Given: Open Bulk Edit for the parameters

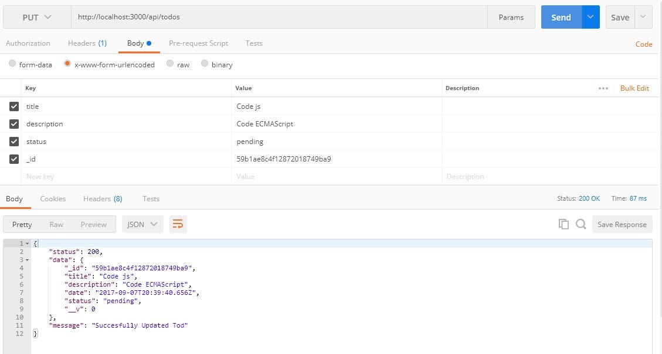Looking at the screenshot, I should coord(634,88).
